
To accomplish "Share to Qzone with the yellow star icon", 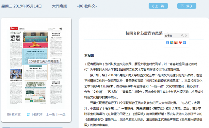I will (172, 43).
